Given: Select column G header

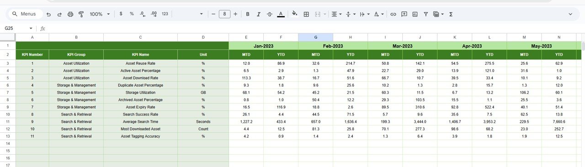Looking at the screenshot, I should point(315,37).
